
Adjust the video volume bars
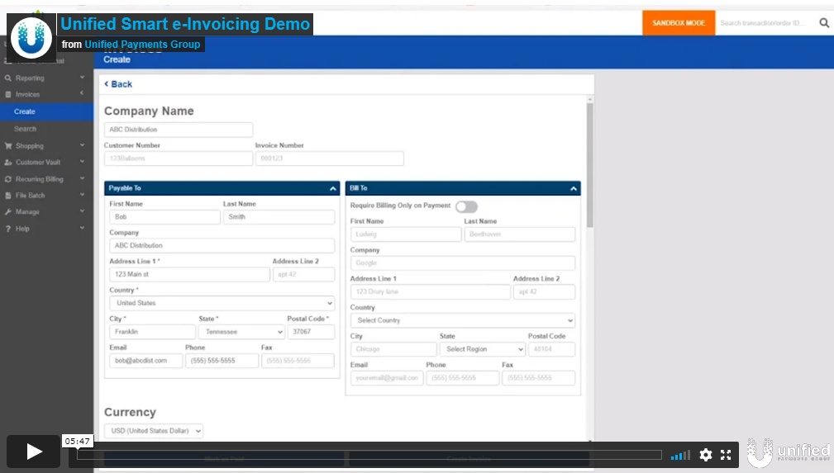point(680,455)
